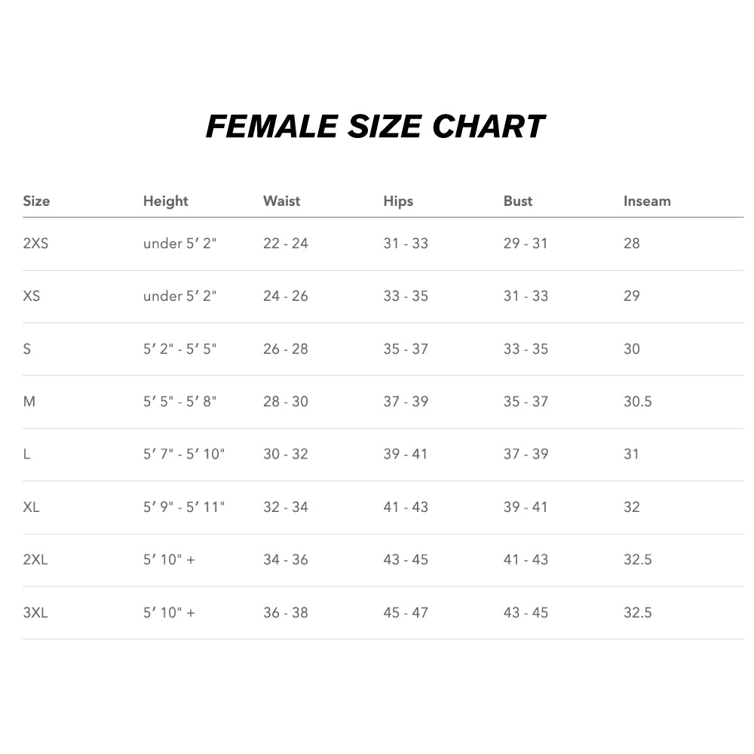
Task: Click the Waist column header
Action: (x=281, y=201)
